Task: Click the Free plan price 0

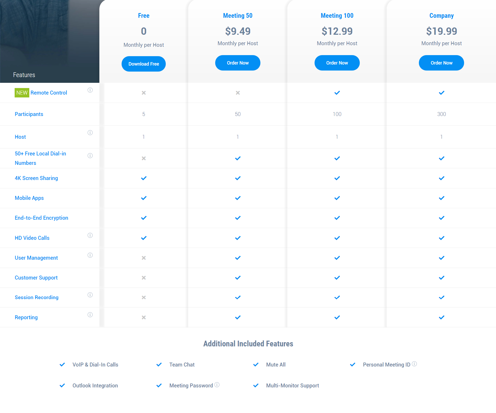Action: [x=144, y=31]
